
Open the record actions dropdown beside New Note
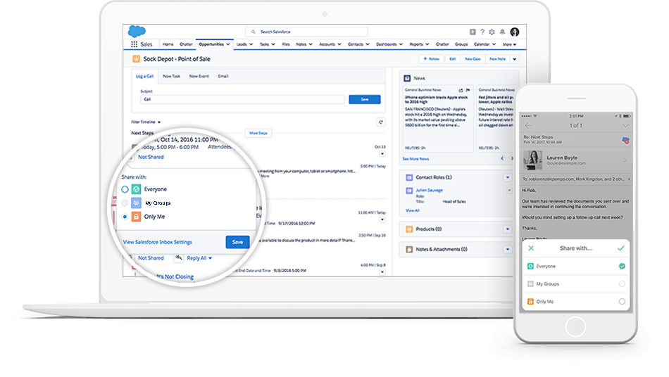click(515, 59)
